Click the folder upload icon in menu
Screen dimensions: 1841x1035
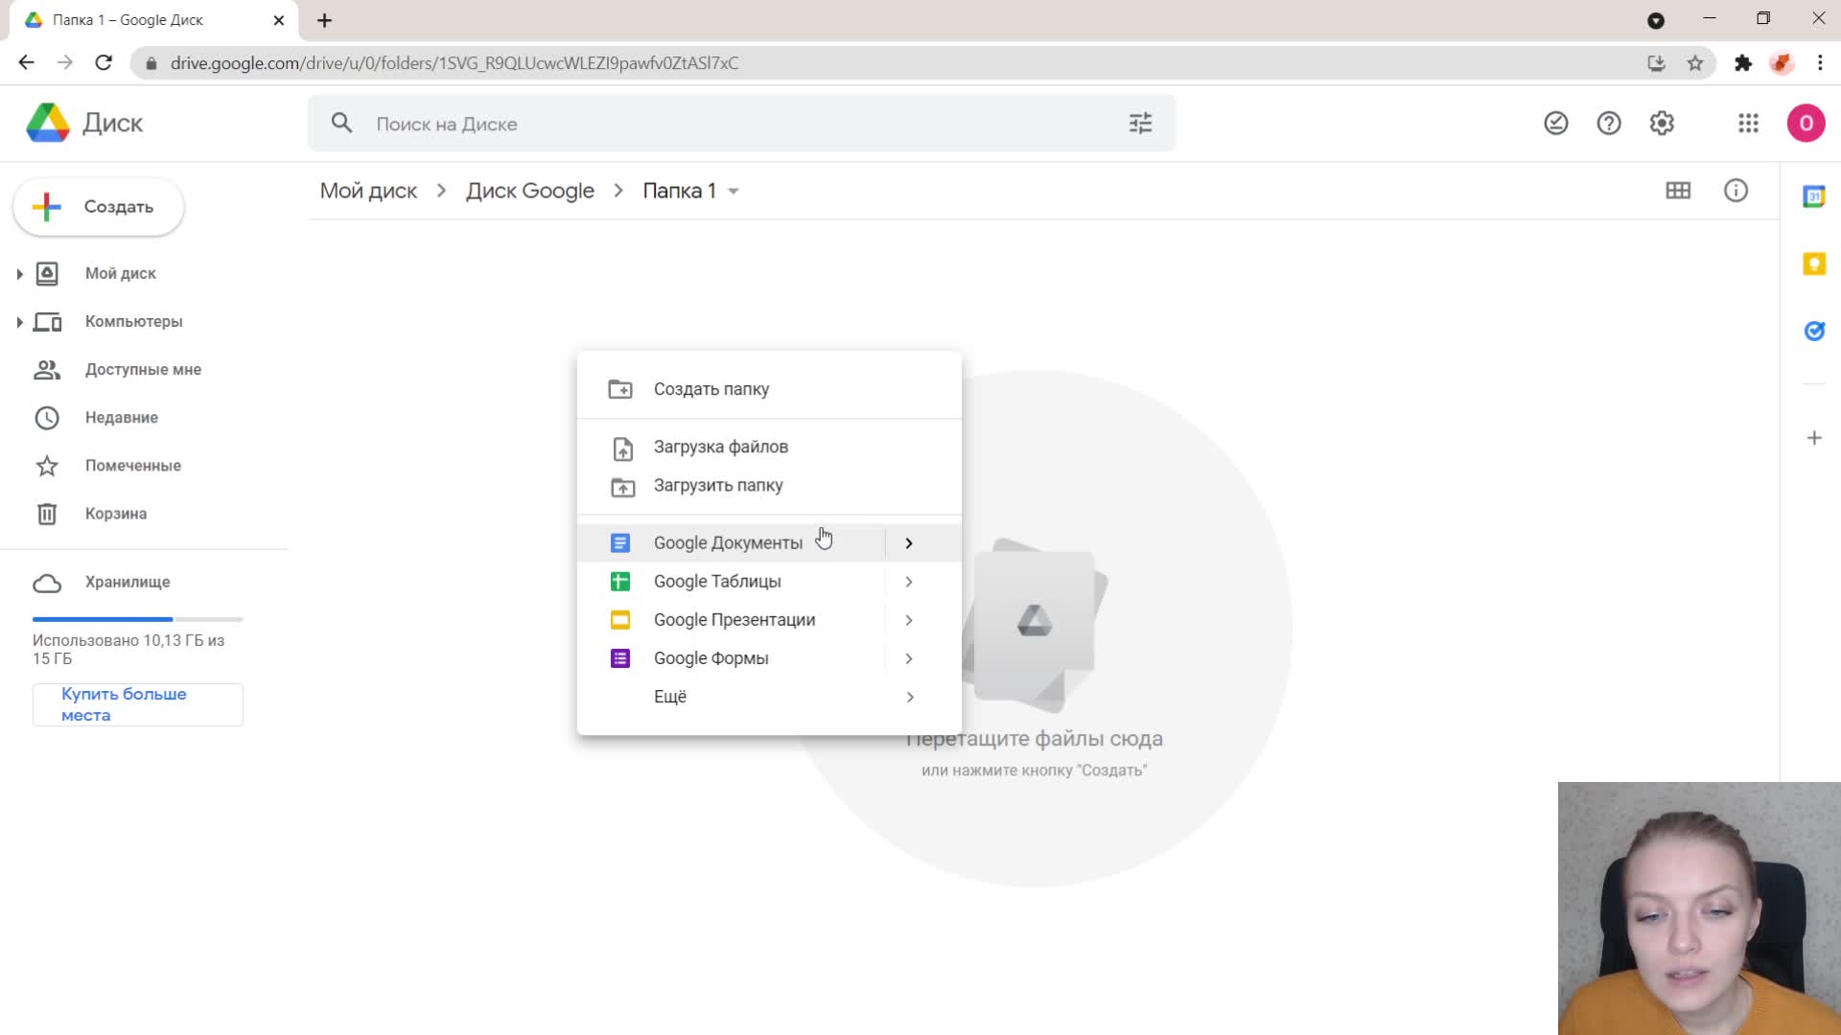pyautogui.click(x=623, y=487)
